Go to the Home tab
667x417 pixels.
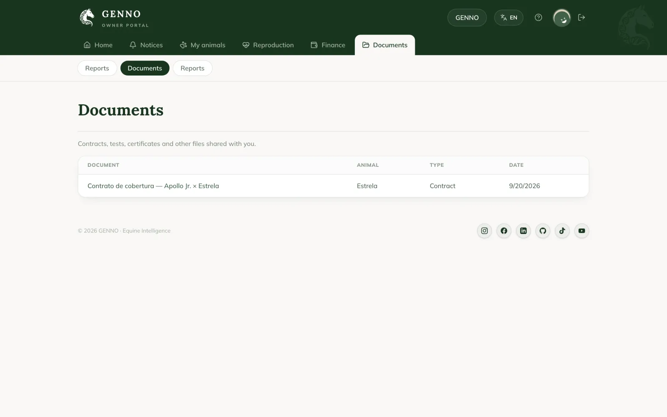[98, 45]
